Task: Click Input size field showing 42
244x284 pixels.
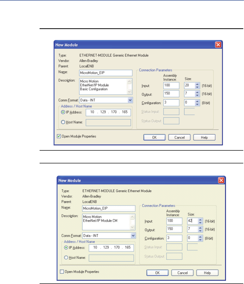Action: pyautogui.click(x=192, y=221)
